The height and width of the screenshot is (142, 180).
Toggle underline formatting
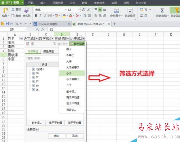[45, 15]
